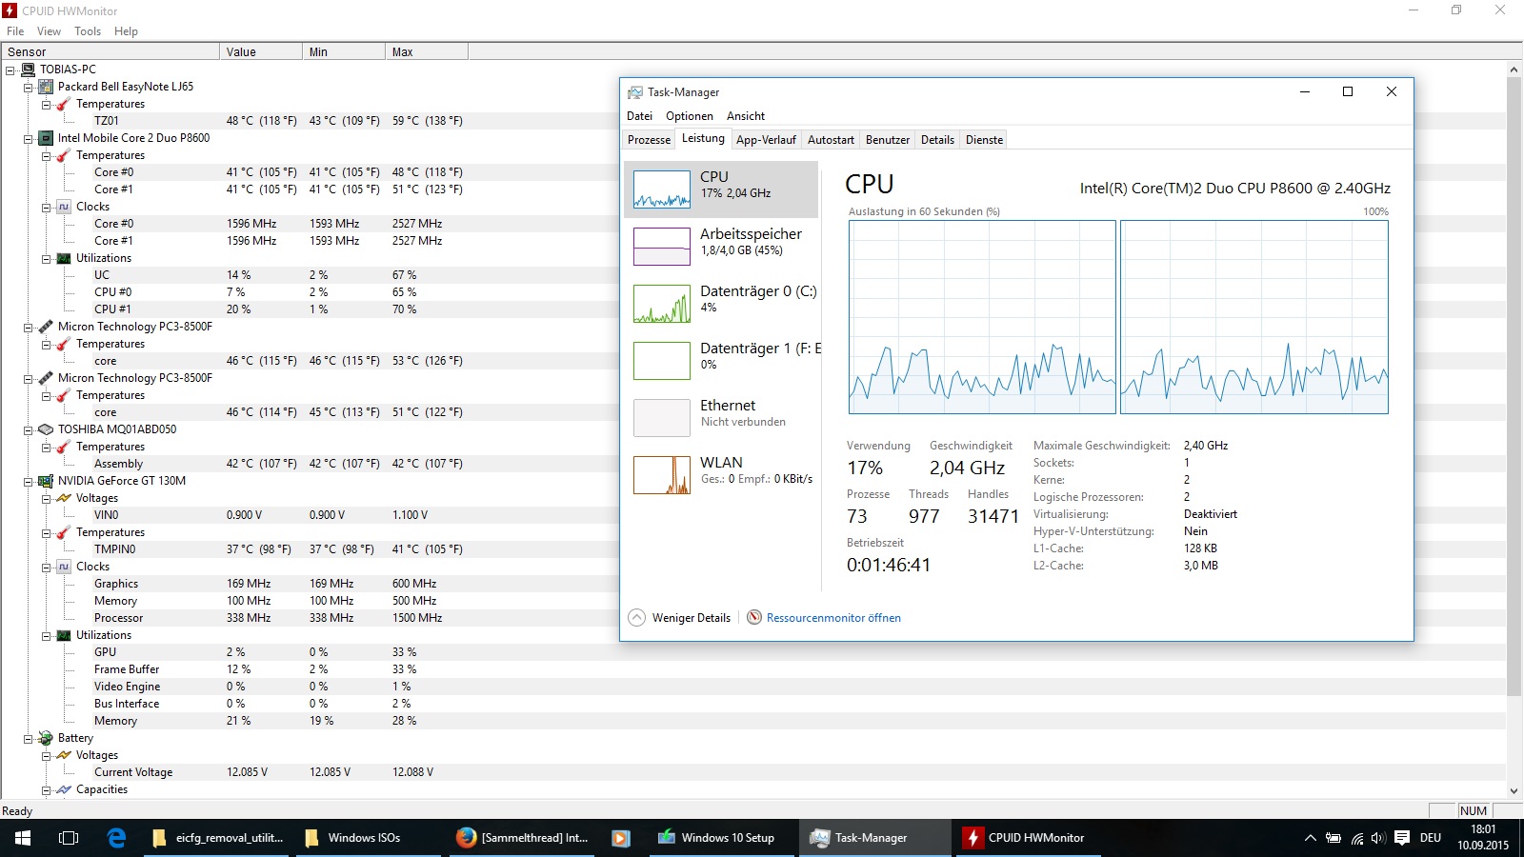Image resolution: width=1524 pixels, height=857 pixels.
Task: Click the Clocks icon under Intel Mobile Core 2 Duo
Action: pos(64,207)
